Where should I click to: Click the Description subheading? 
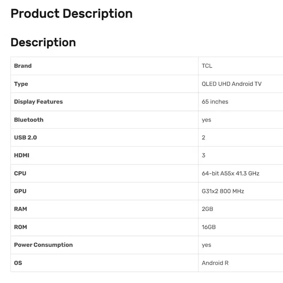click(43, 43)
